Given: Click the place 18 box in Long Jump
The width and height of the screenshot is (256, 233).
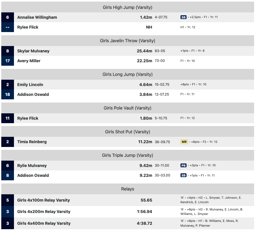Looking at the screenshot, I should 8,95.
